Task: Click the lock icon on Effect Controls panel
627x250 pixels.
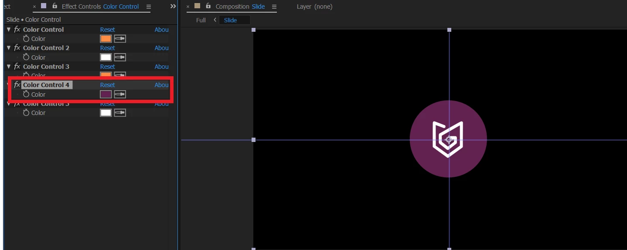Action: (x=55, y=6)
